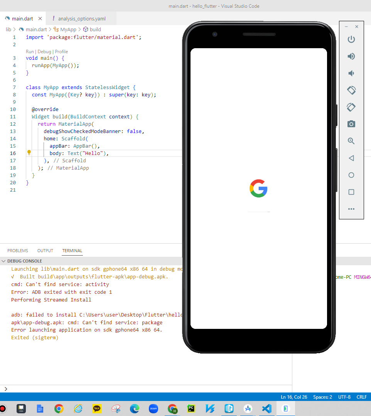Image resolution: width=371 pixels, height=416 pixels.
Task: Open the analysis_options.yaml tab
Action: pyautogui.click(x=82, y=19)
